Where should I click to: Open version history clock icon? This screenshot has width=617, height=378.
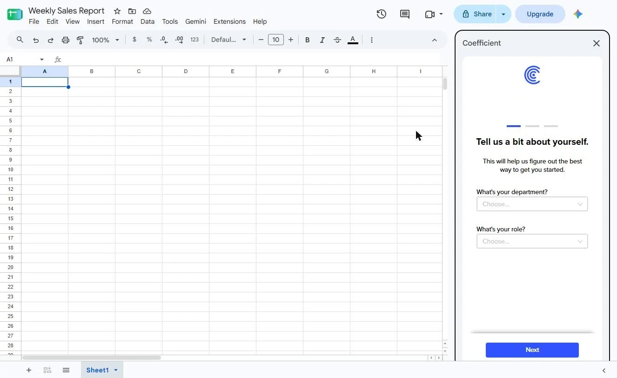382,14
